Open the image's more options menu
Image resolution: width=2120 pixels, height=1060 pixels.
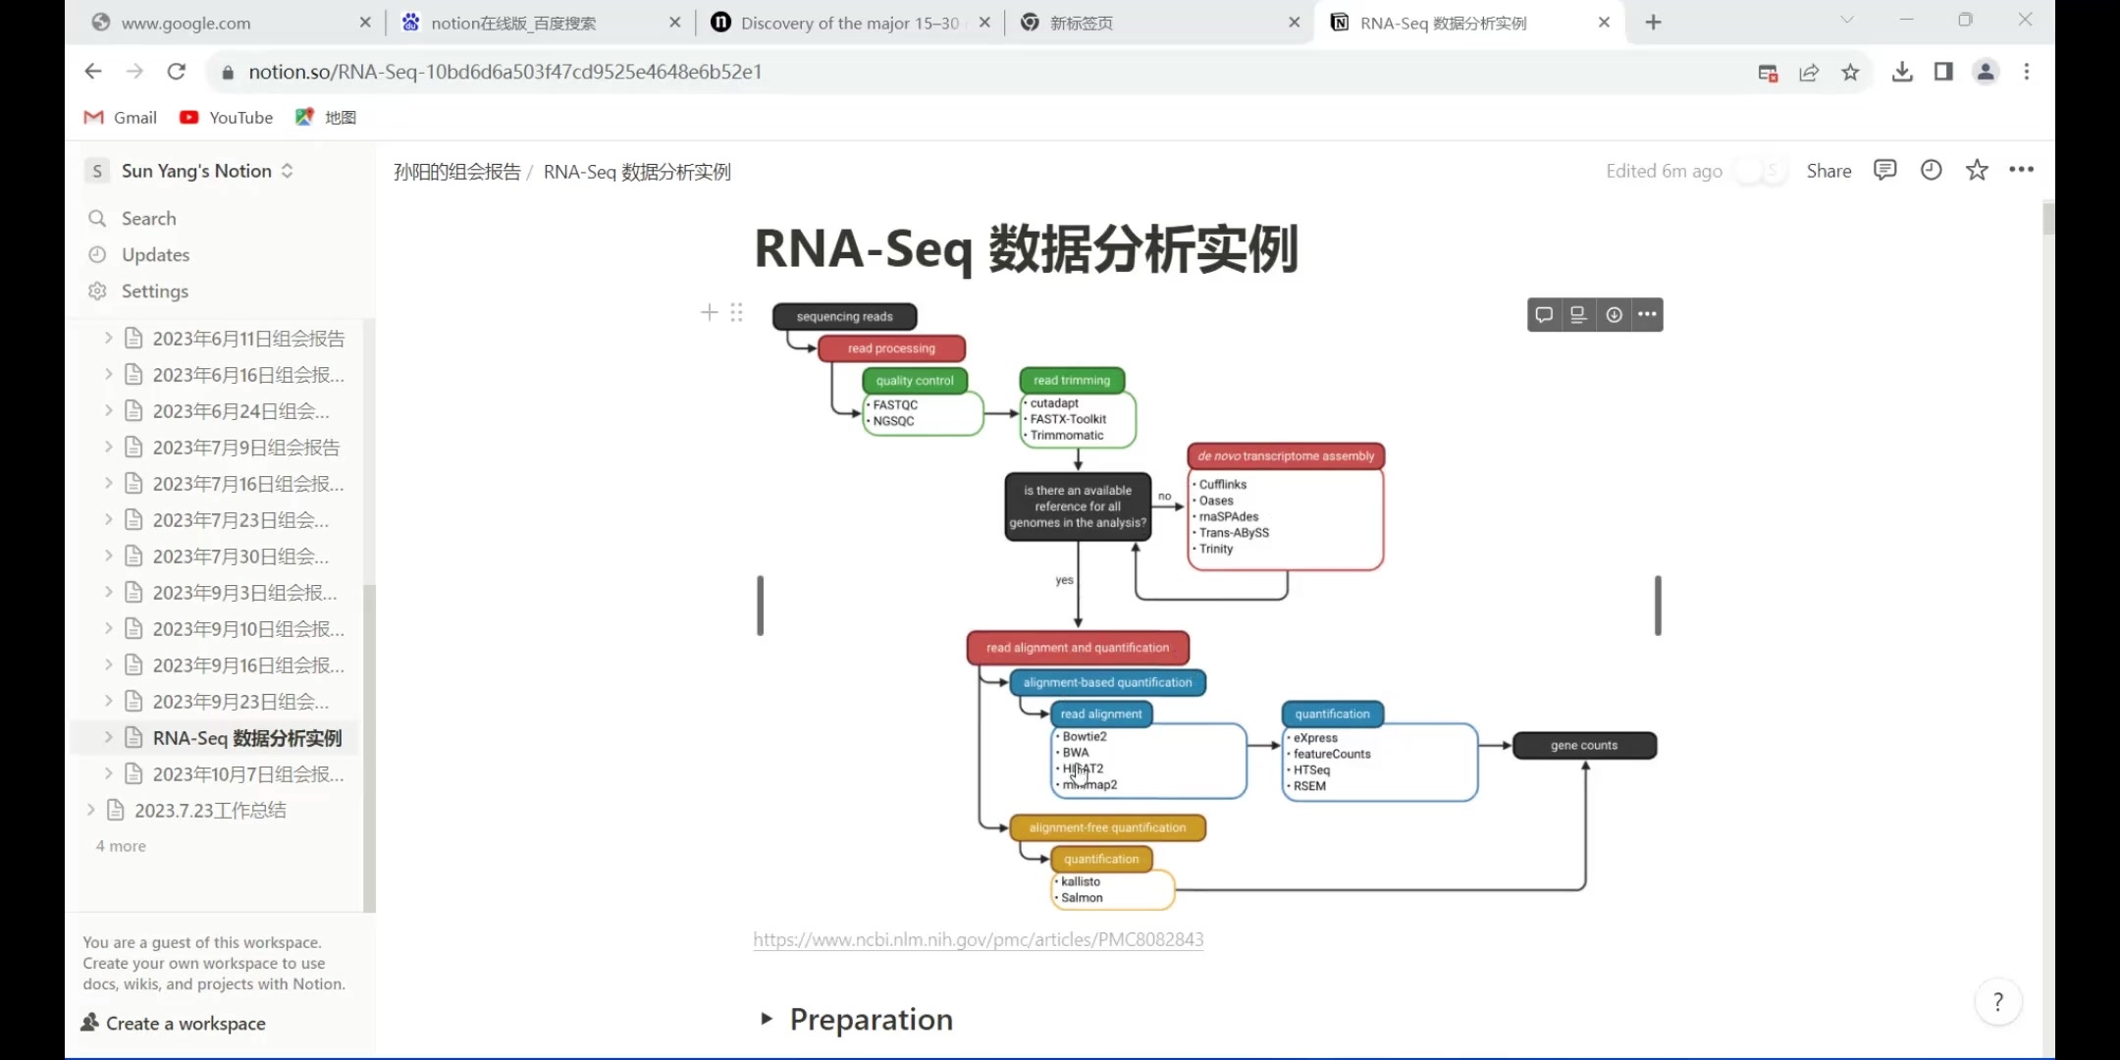(1647, 314)
